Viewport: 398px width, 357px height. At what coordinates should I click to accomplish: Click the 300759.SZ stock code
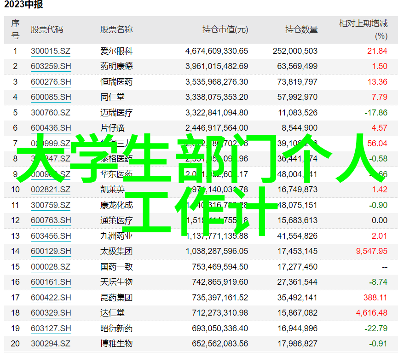(x=51, y=205)
